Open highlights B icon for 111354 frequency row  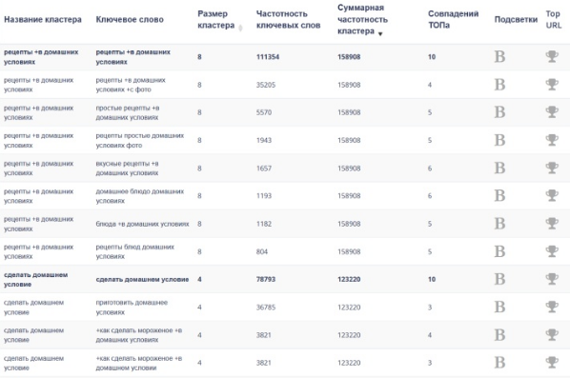coord(499,56)
